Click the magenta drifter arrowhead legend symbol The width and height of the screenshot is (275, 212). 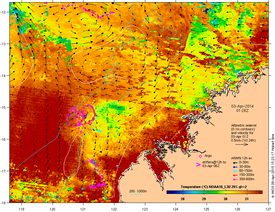(x=198, y=165)
